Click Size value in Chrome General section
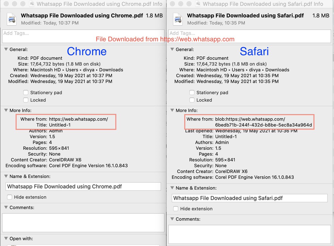Viewport: 334px width, 246px height. point(65,64)
